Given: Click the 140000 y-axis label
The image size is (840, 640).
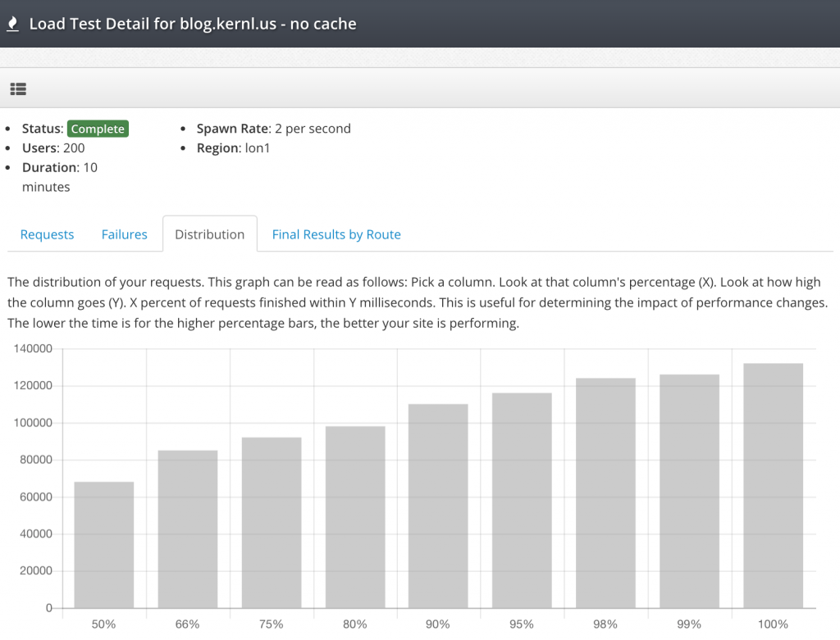Looking at the screenshot, I should point(33,349).
